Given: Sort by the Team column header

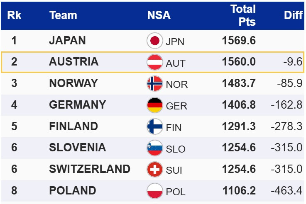Looking at the screenshot, I should (x=63, y=15).
